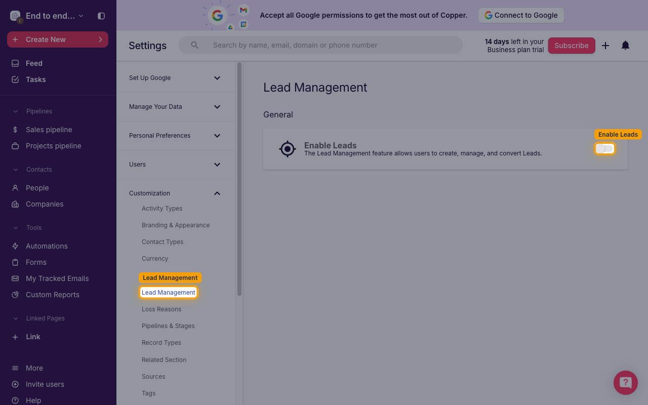Open Companies link text
648x405 pixels.
point(45,204)
